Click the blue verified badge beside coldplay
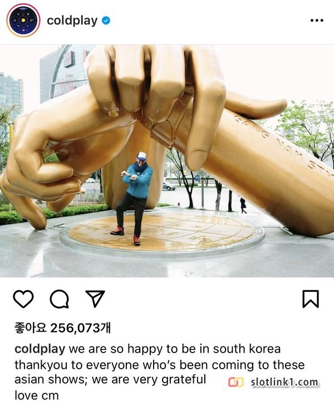 click(x=106, y=21)
